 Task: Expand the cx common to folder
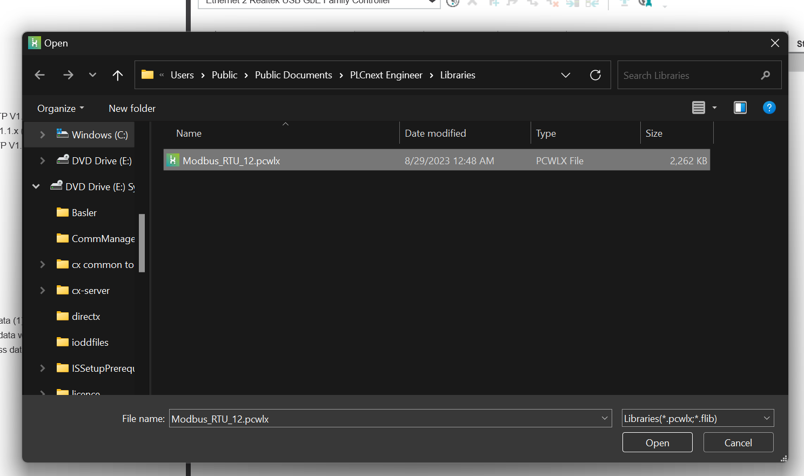[x=42, y=264]
